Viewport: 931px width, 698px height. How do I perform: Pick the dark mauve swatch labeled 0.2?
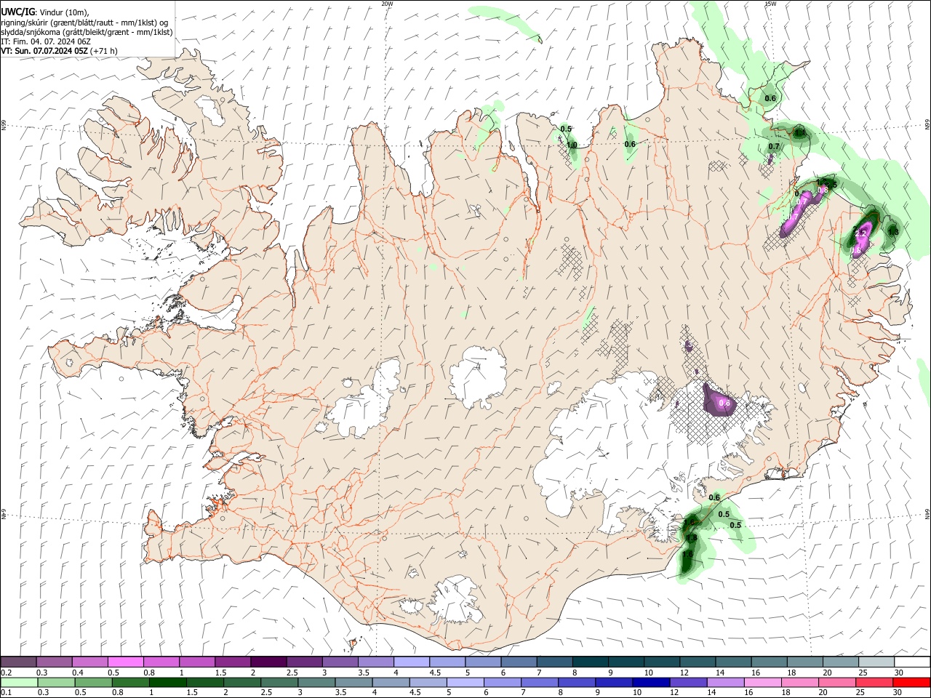coord(18,662)
